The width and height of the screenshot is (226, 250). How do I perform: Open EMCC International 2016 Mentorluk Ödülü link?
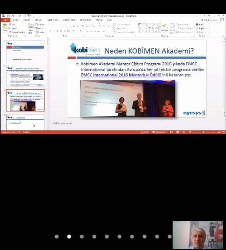[121, 75]
